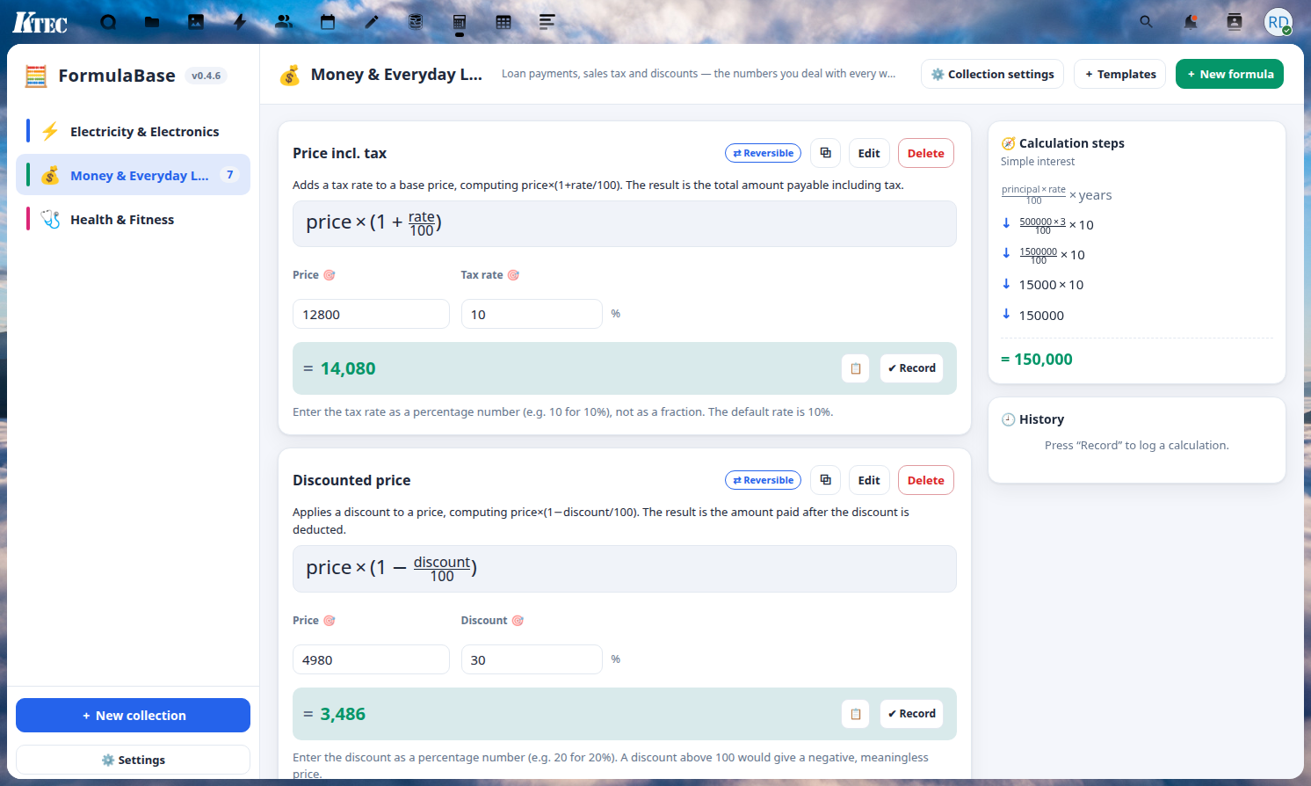Focus the Discount field containing 30
1311x786 pixels.
pos(532,659)
